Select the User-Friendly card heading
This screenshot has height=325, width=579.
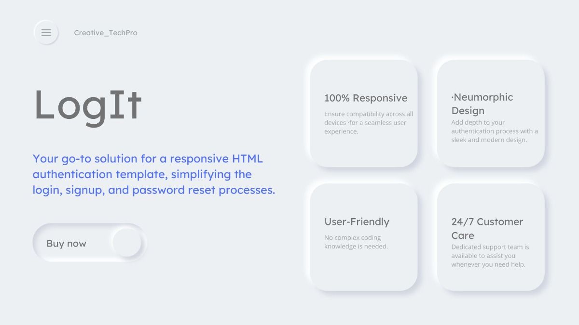coord(357,222)
